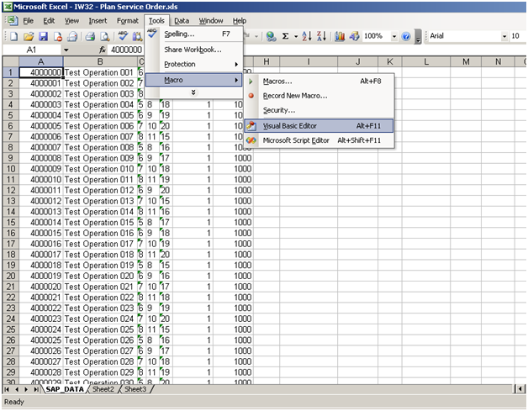Open the View menu

(71, 21)
